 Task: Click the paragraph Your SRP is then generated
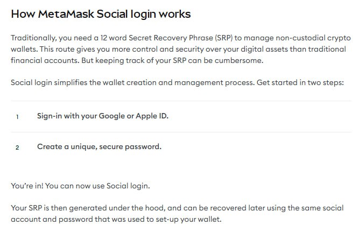pos(177,214)
